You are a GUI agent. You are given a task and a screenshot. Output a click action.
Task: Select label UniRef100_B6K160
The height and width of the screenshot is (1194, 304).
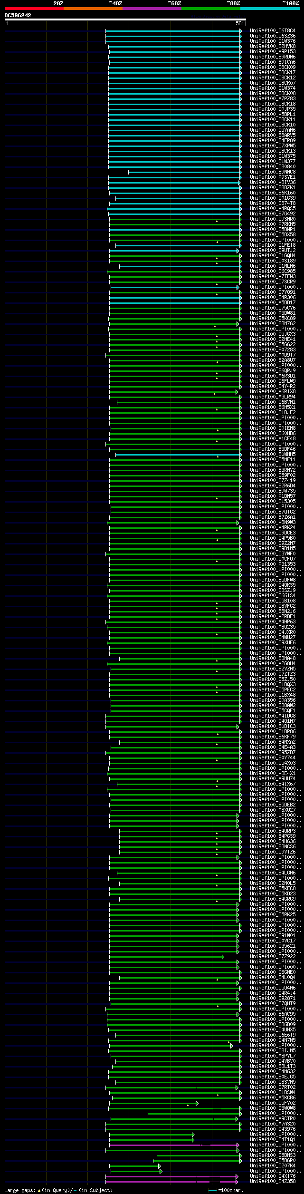273,193
